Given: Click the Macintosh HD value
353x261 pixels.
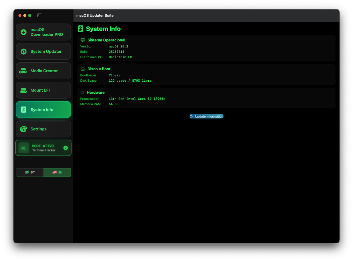Looking at the screenshot, I should pyautogui.click(x=121, y=57).
